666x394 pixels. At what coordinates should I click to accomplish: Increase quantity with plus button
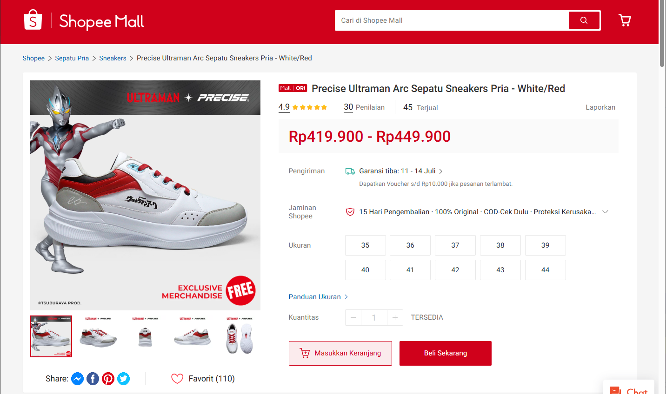(x=395, y=318)
